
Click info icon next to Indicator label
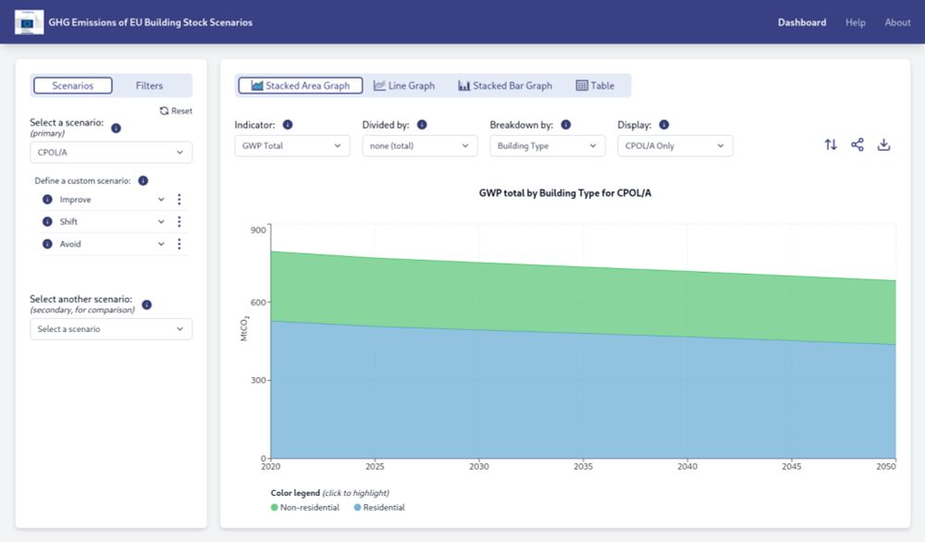click(288, 125)
